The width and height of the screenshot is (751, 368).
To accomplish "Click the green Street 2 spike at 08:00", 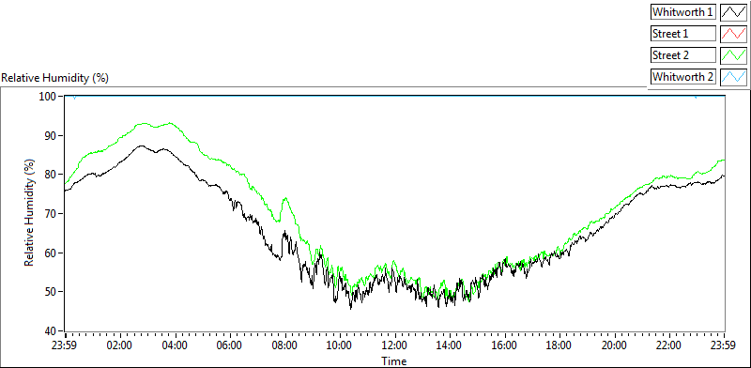I will tap(285, 198).
